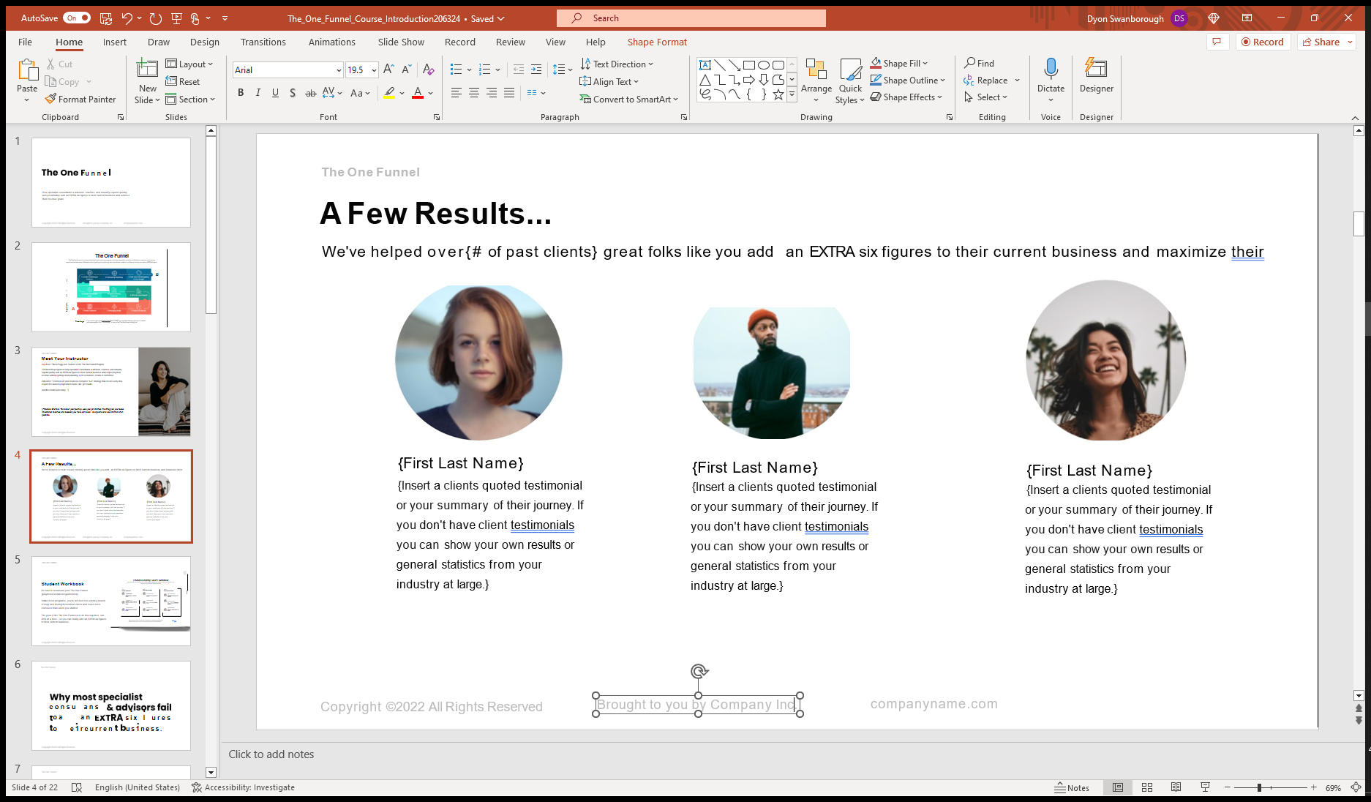Screen dimensions: 1371x802
Task: Click the Increase Indent icon
Action: click(536, 70)
